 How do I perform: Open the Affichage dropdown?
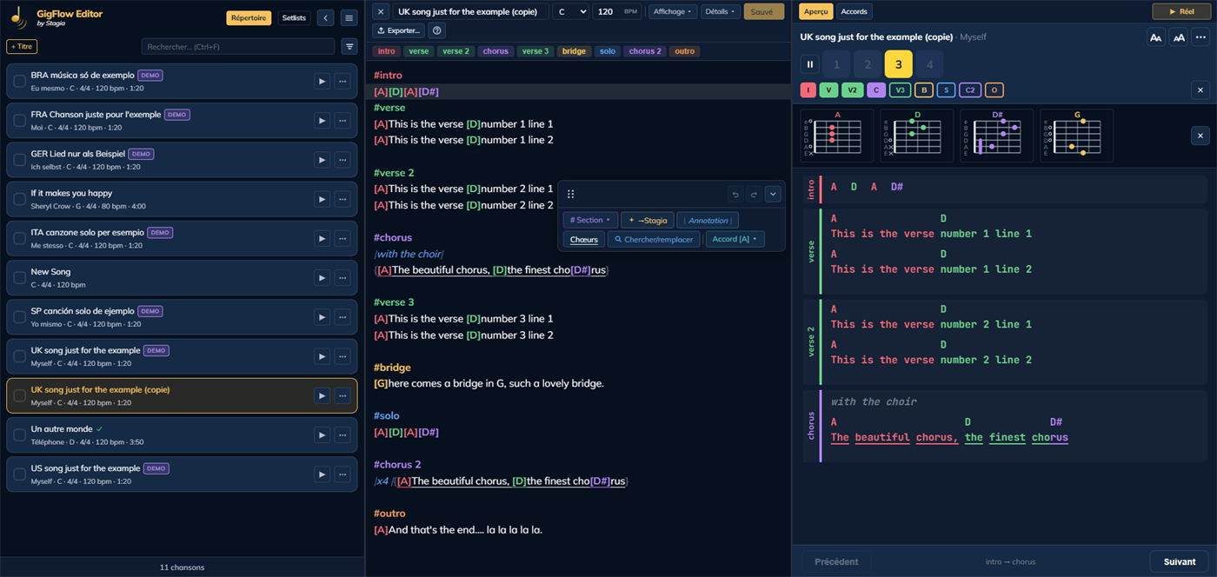pos(673,12)
